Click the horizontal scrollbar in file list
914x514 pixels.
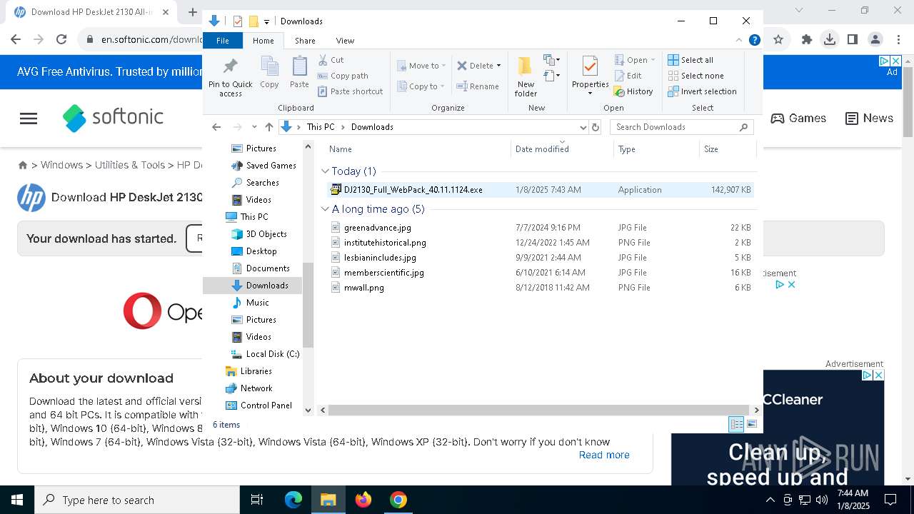click(x=539, y=410)
